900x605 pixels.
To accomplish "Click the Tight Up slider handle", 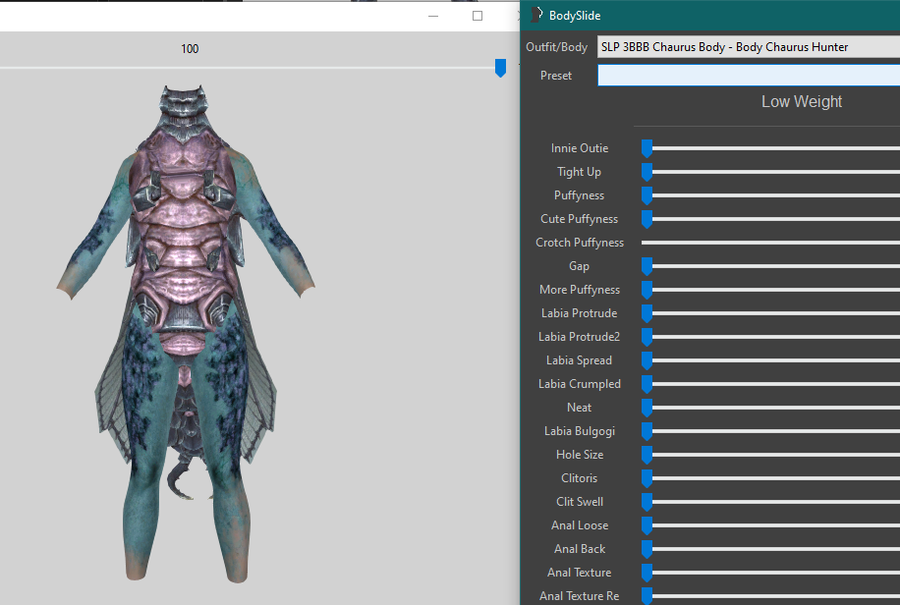I will click(x=647, y=172).
